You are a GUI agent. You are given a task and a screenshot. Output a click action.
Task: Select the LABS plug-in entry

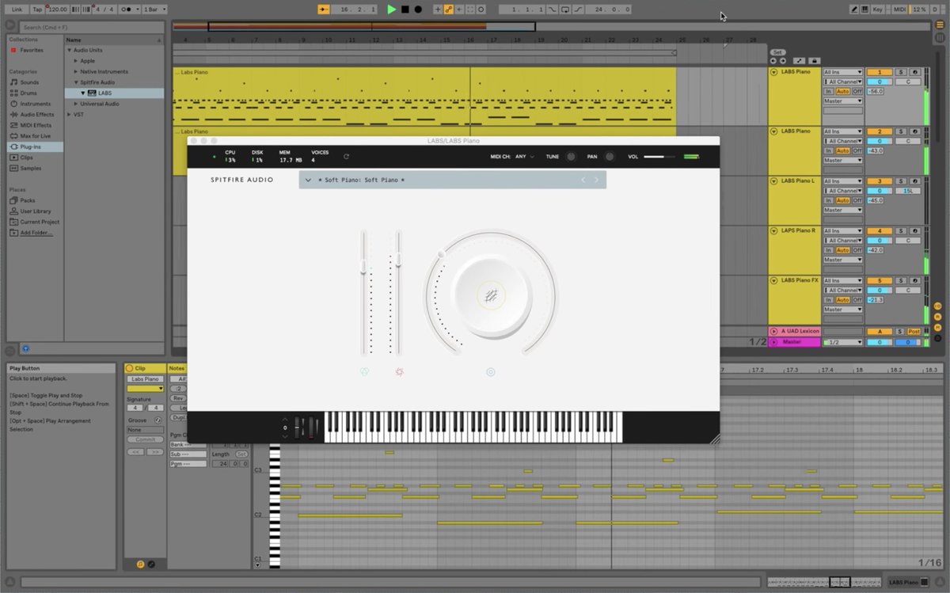(x=114, y=93)
